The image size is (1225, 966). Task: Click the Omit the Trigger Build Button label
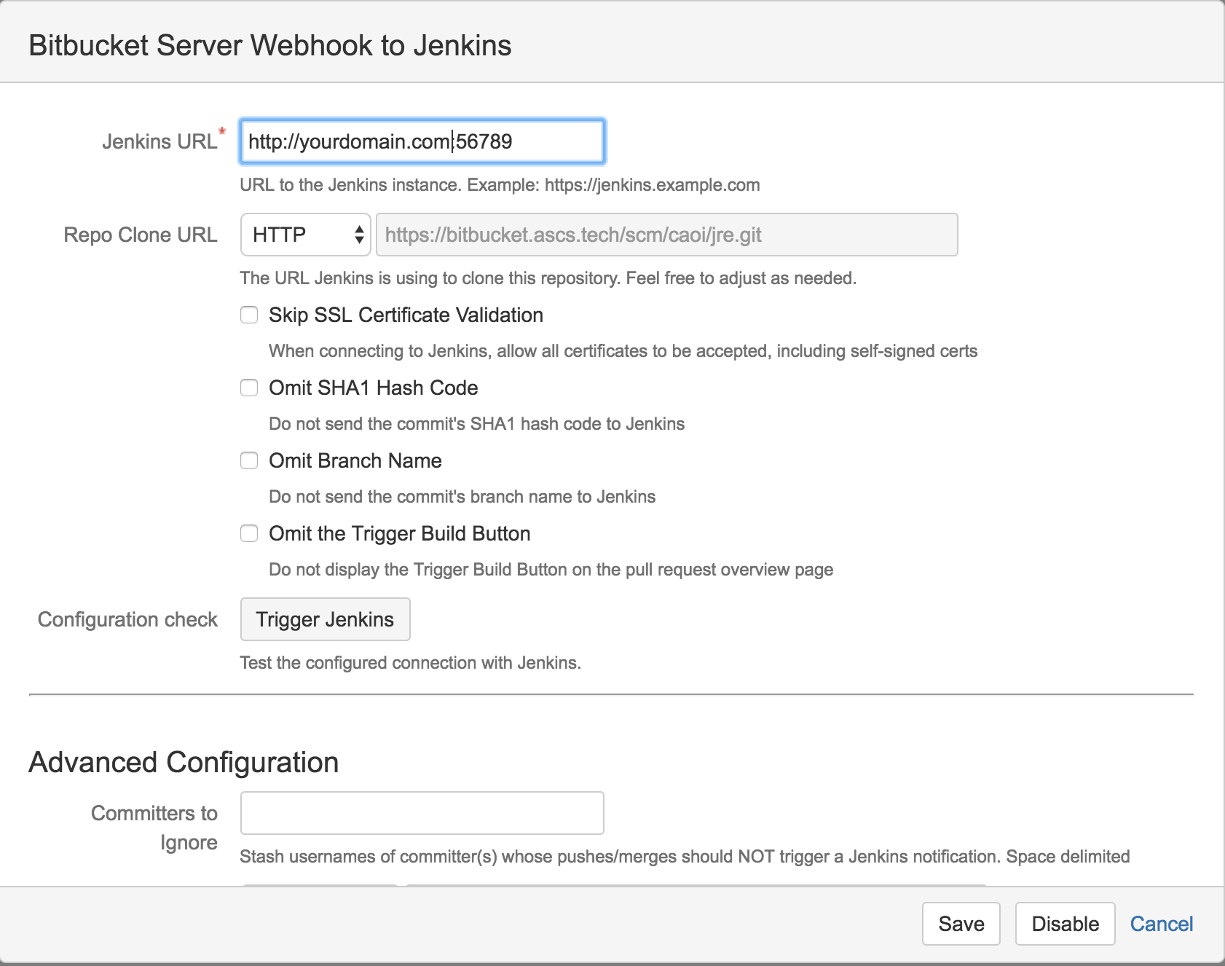click(398, 533)
